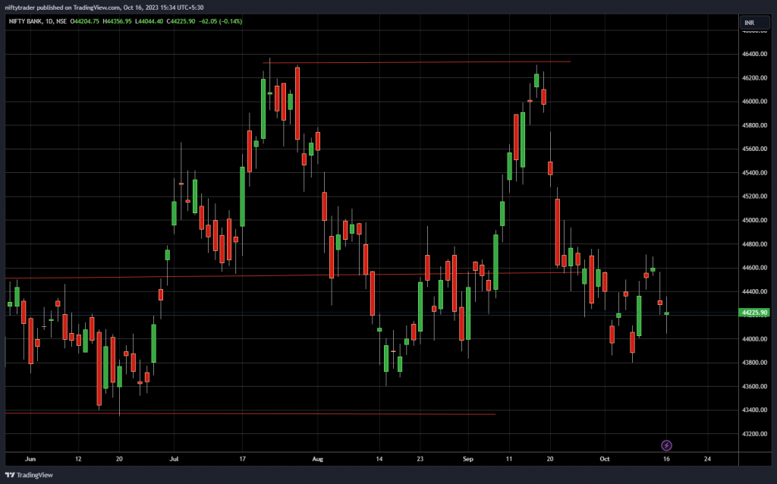The width and height of the screenshot is (777, 484).
Task: Click the 45800.00 price axis label
Action: 755,125
